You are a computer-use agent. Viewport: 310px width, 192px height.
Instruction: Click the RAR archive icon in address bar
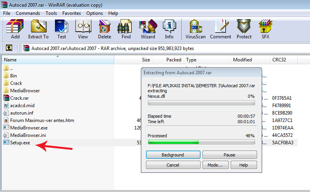click(x=26, y=48)
